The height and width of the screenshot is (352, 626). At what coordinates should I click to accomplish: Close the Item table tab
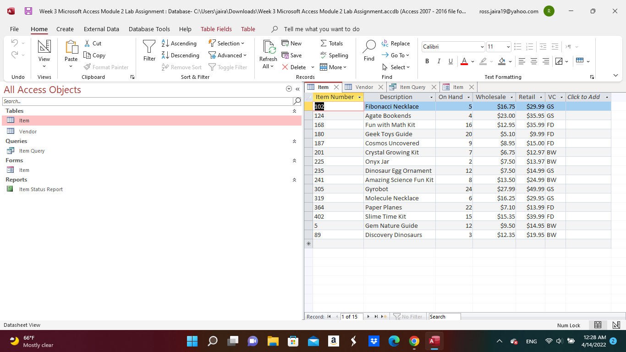[x=336, y=87]
